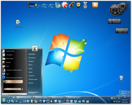Click the Action Center flag tray icon
The height and width of the screenshot is (105, 132).
tap(114, 102)
